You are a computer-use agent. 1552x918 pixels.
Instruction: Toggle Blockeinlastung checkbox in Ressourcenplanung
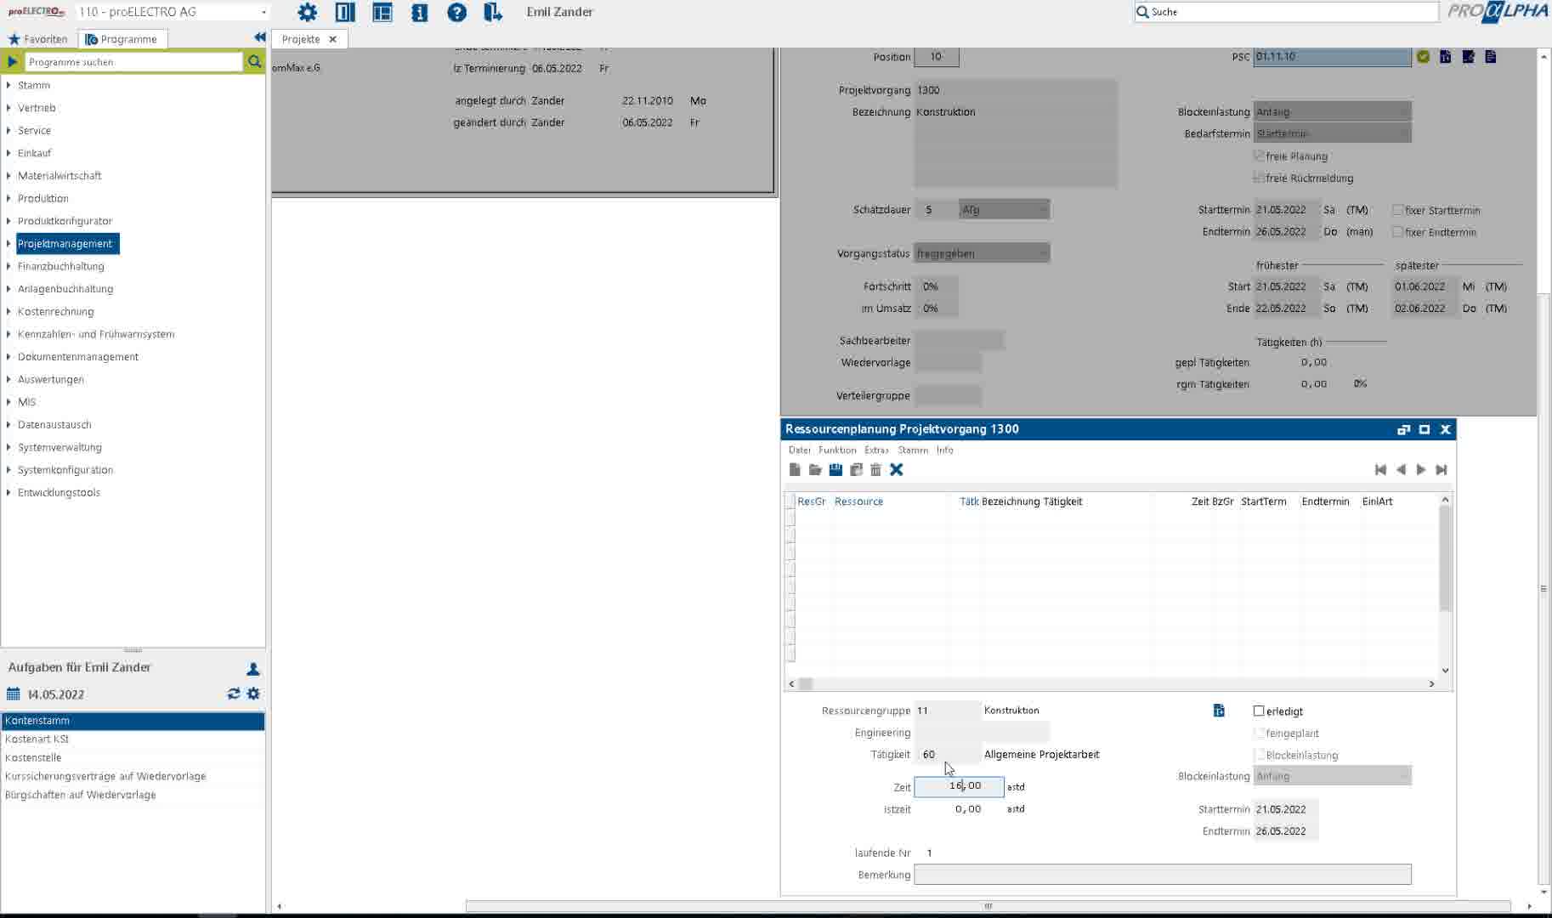[x=1259, y=755]
